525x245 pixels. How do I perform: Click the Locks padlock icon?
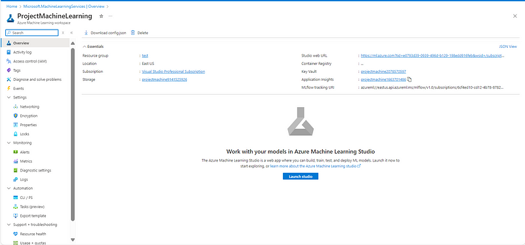(x=15, y=134)
